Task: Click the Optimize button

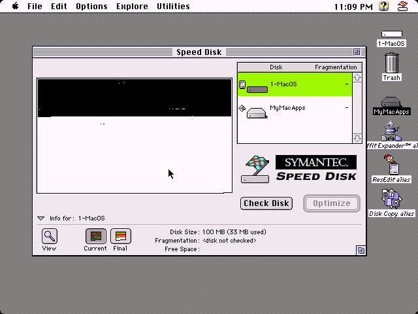Action: 332,203
